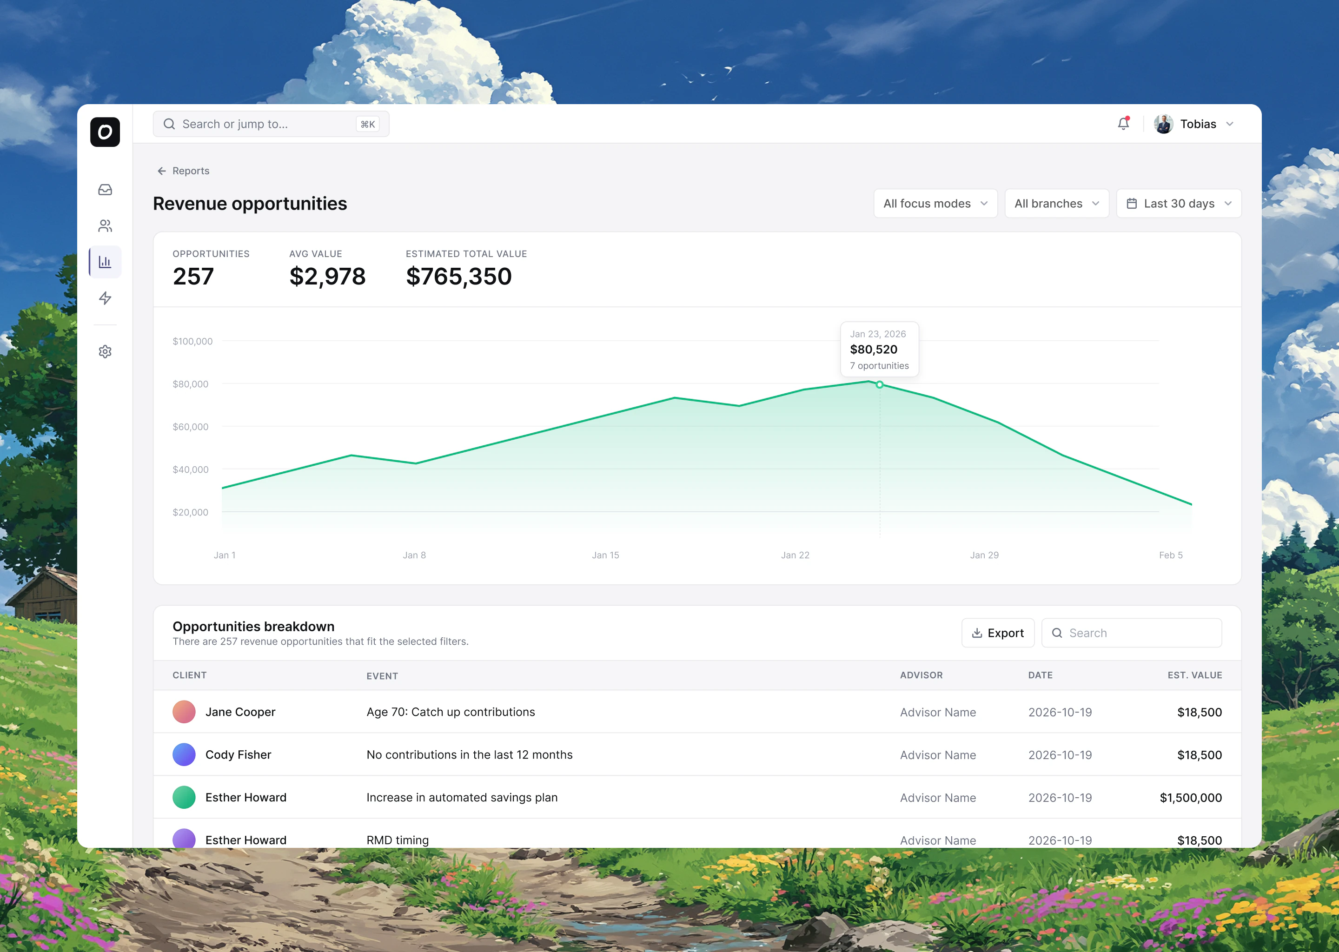Click the $80,520 tooltip value
The image size is (1339, 952).
(x=874, y=350)
